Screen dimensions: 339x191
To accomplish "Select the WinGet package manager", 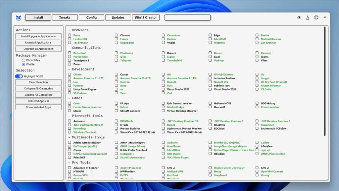I will [x=24, y=65].
